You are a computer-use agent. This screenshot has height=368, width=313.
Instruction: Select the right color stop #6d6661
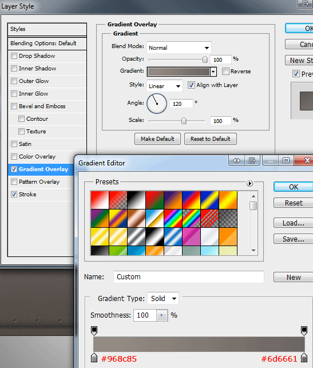point(304,358)
